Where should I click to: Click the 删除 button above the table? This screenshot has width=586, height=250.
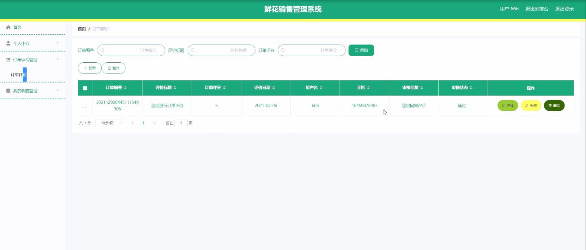click(113, 68)
